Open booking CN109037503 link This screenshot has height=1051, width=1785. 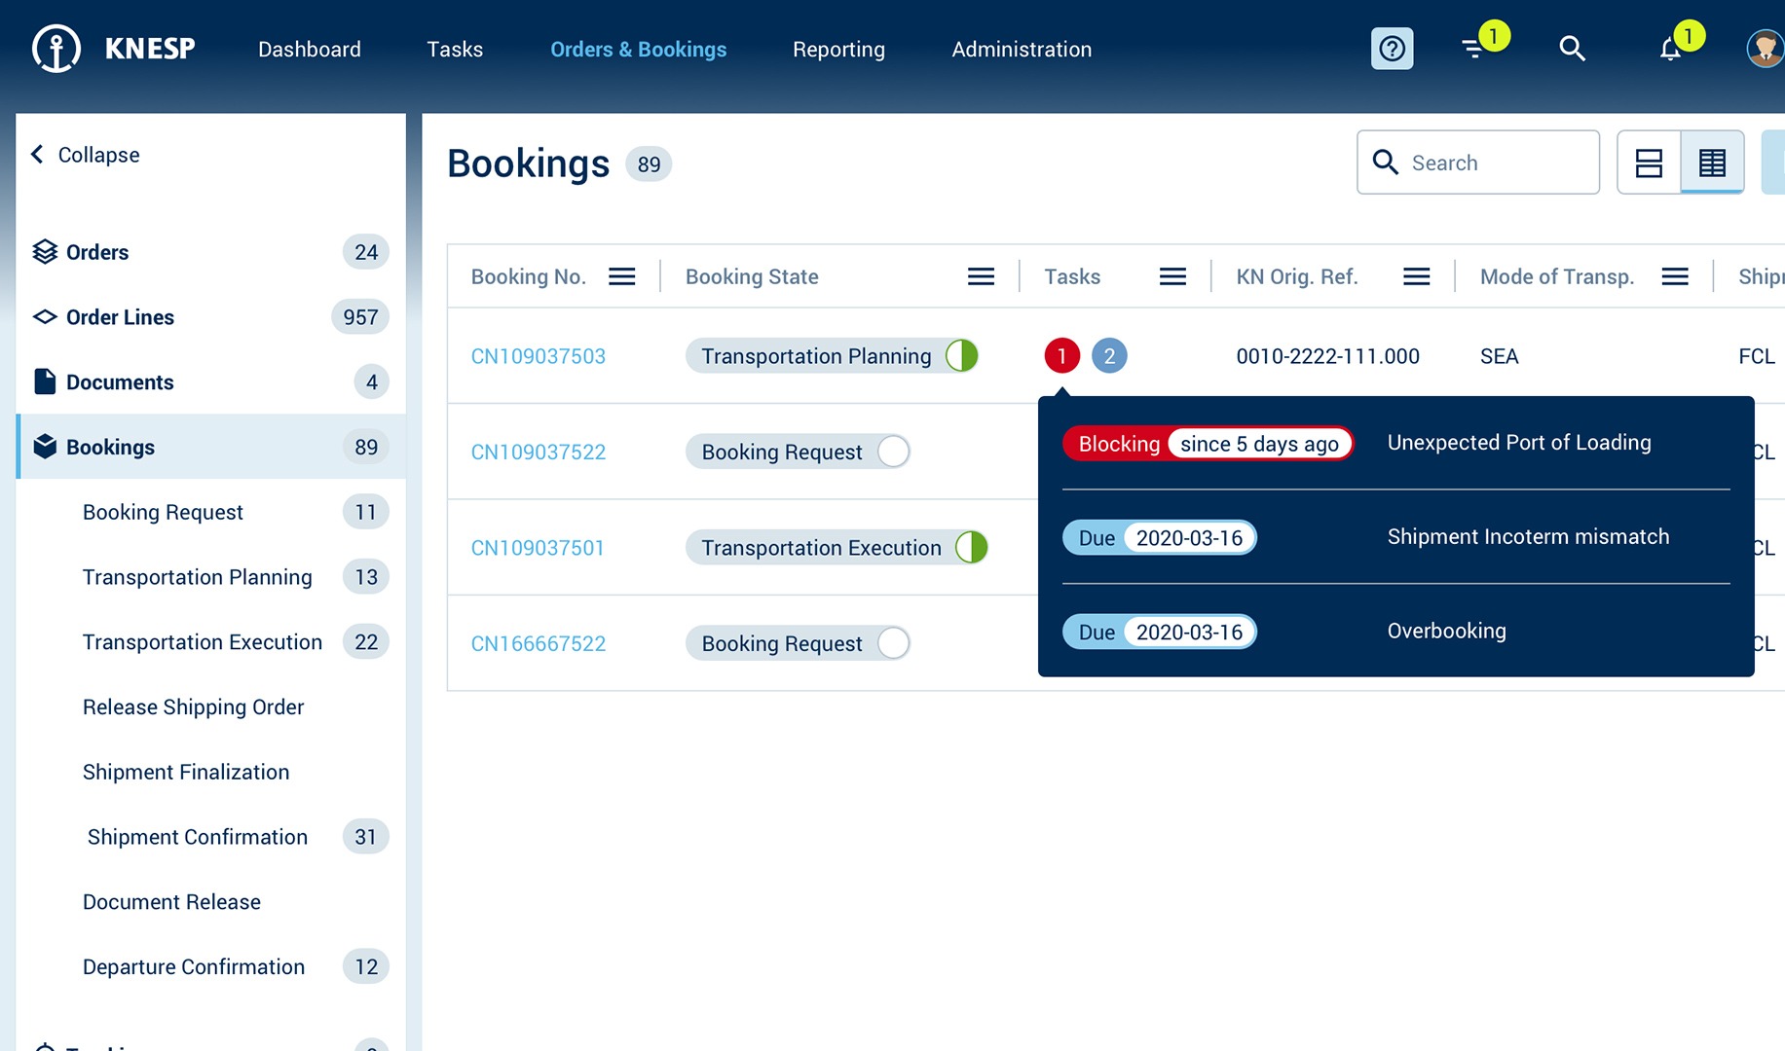539,356
